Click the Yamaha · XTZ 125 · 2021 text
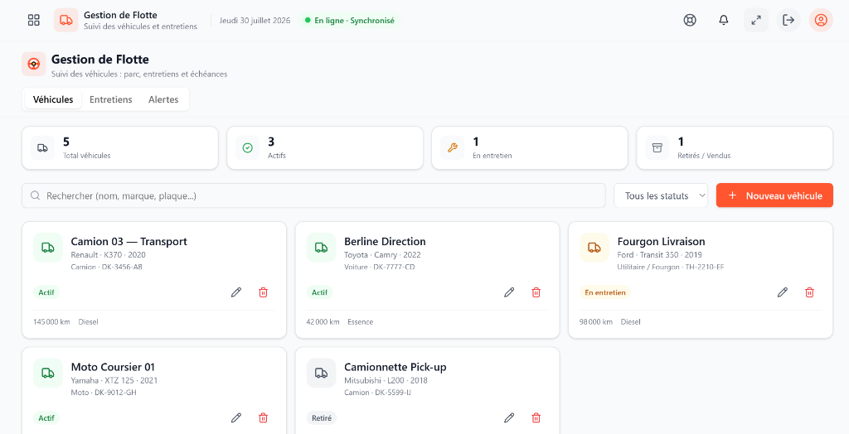 pos(114,380)
